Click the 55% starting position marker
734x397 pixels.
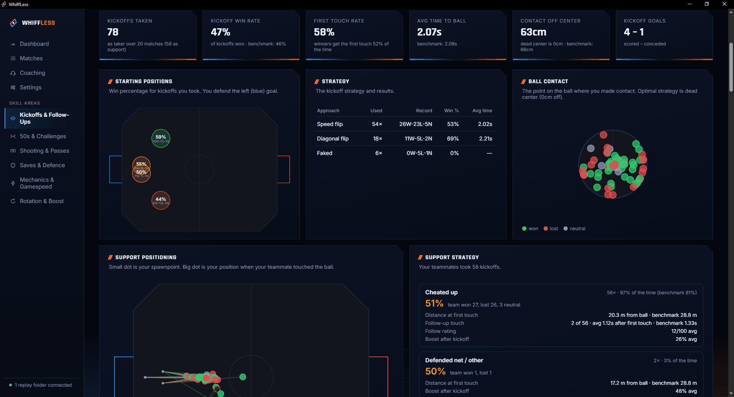[x=141, y=165]
